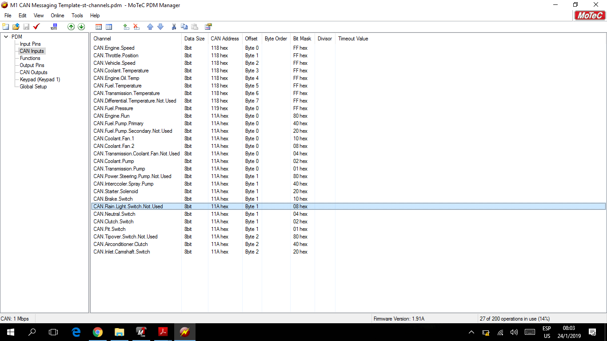Select the CAN.Throttle.Position channel row

click(x=348, y=56)
